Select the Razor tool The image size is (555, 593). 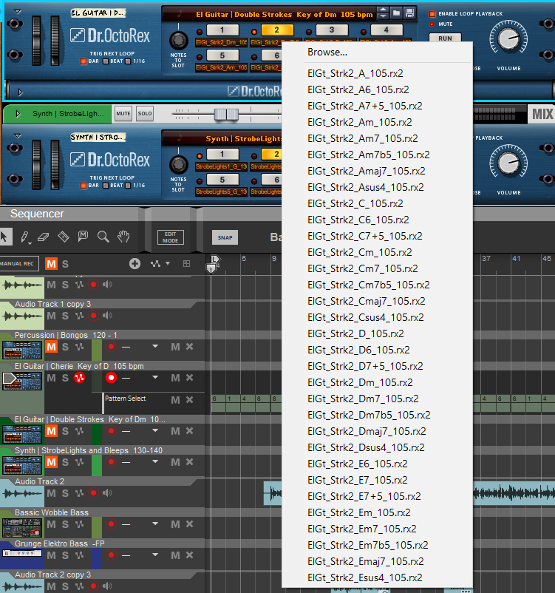63,237
